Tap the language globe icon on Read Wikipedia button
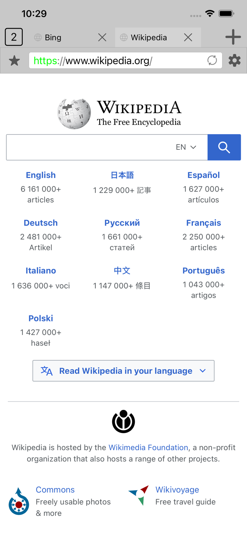This screenshot has height=535, width=247. (x=47, y=371)
